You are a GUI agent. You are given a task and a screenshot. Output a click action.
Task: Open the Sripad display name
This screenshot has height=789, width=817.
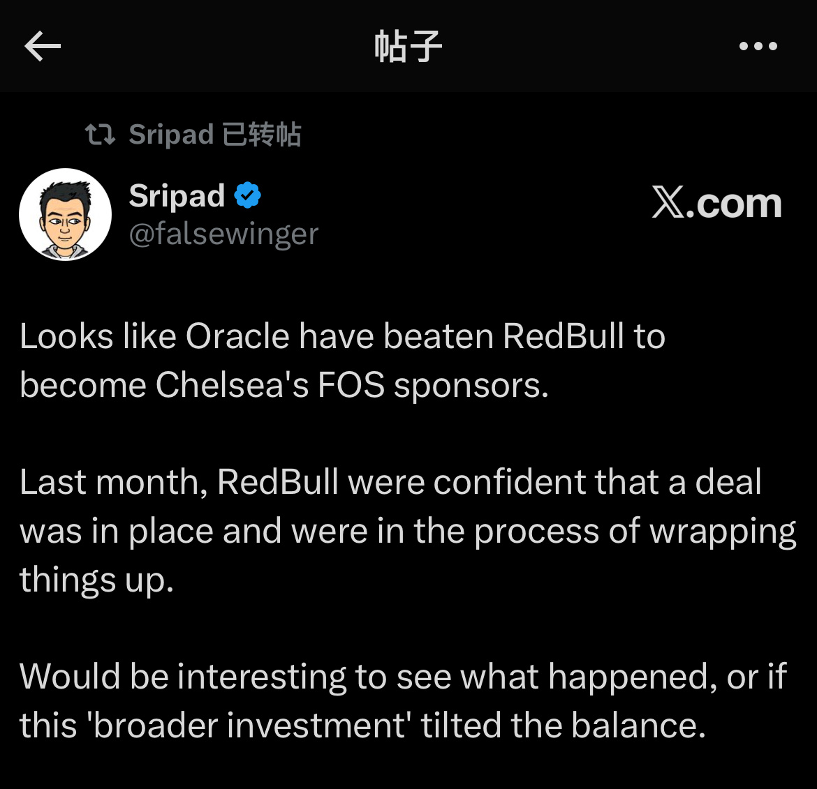click(177, 195)
